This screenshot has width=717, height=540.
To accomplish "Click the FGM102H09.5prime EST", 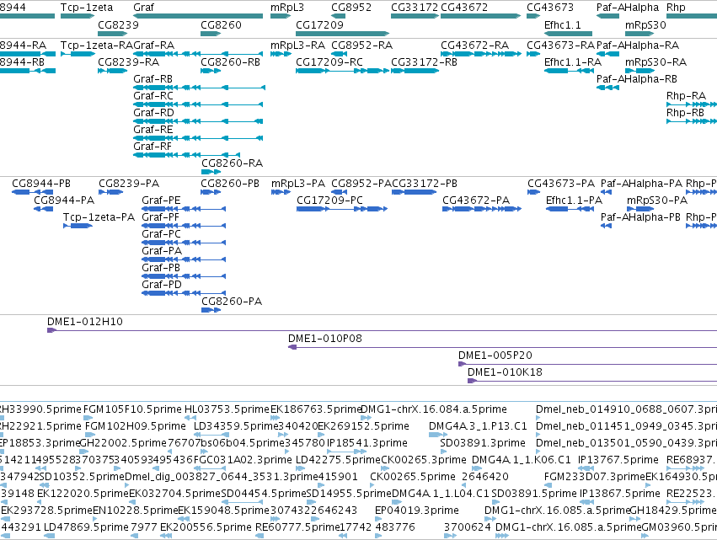I will 90,435.
